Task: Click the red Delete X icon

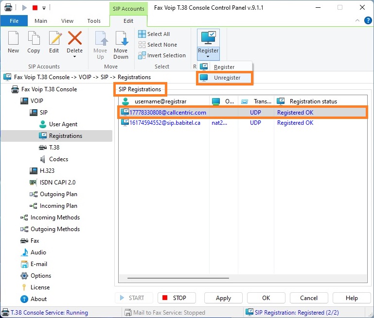Action: (x=75, y=38)
